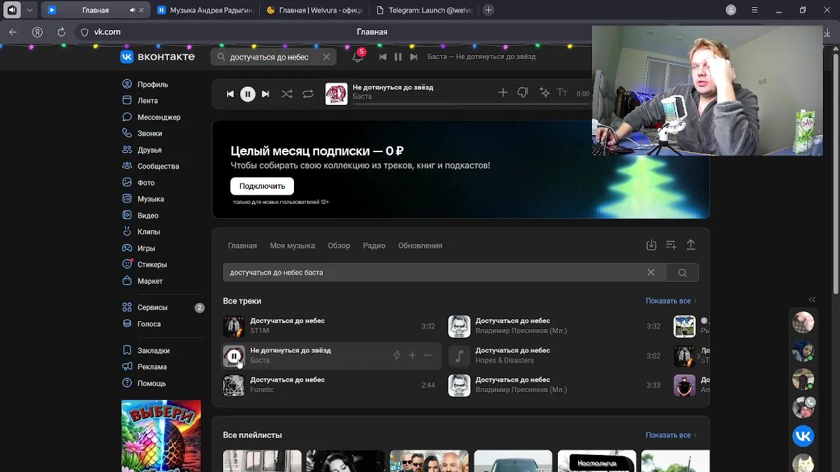The image size is (840, 472).
Task: Previous track in header mini player
Action: tap(383, 57)
